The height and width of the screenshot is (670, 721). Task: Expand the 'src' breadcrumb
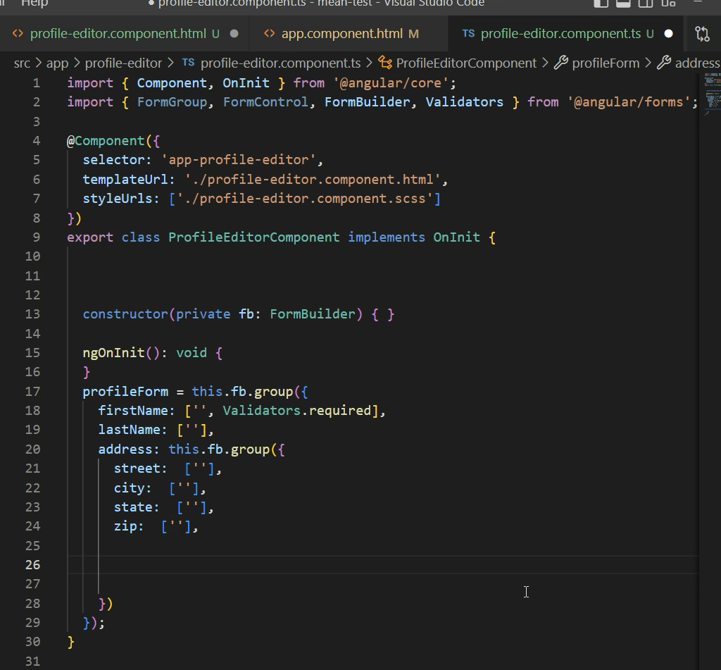click(22, 63)
